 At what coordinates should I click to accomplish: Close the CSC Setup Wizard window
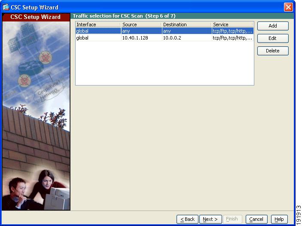[x=288, y=7]
